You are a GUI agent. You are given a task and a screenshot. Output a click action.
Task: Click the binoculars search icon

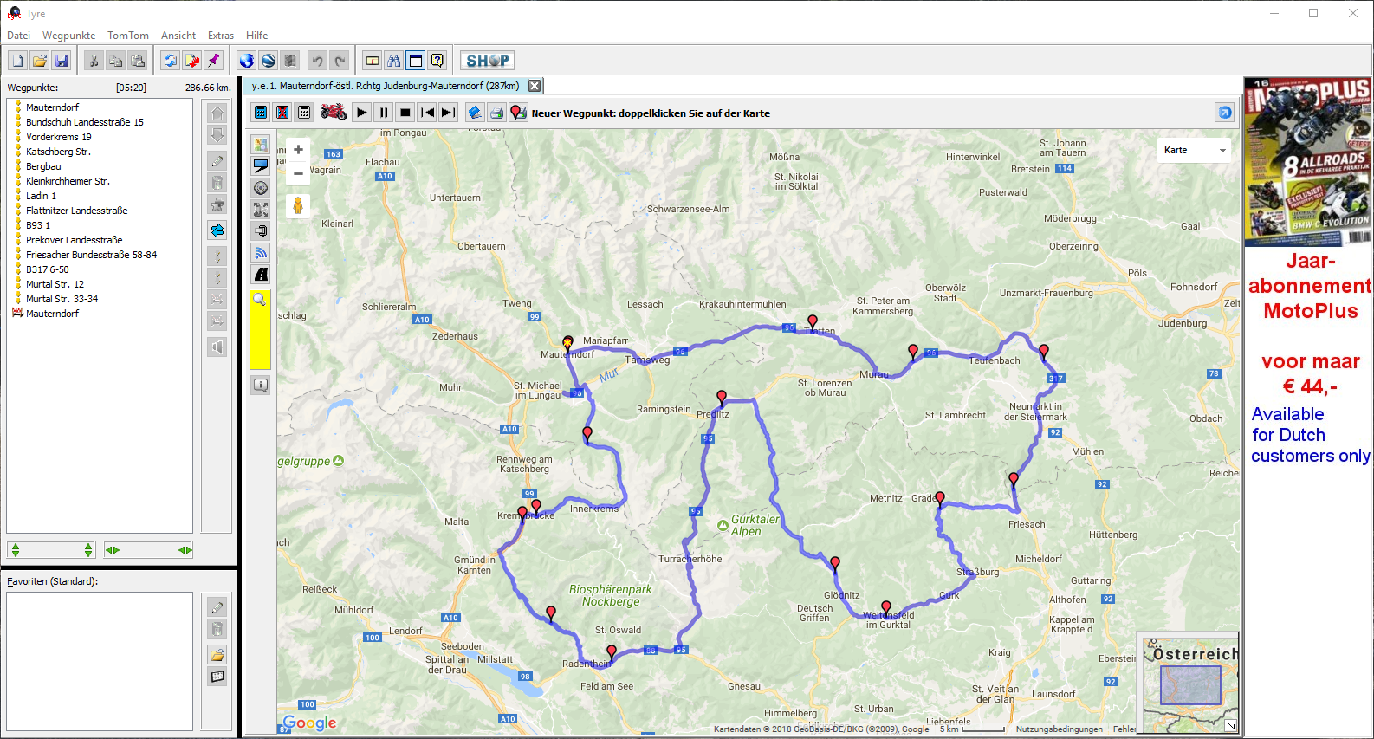[394, 61]
